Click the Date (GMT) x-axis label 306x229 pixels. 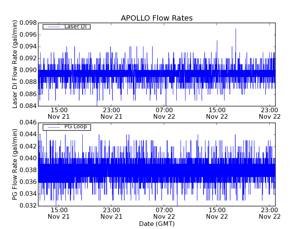coord(156,224)
